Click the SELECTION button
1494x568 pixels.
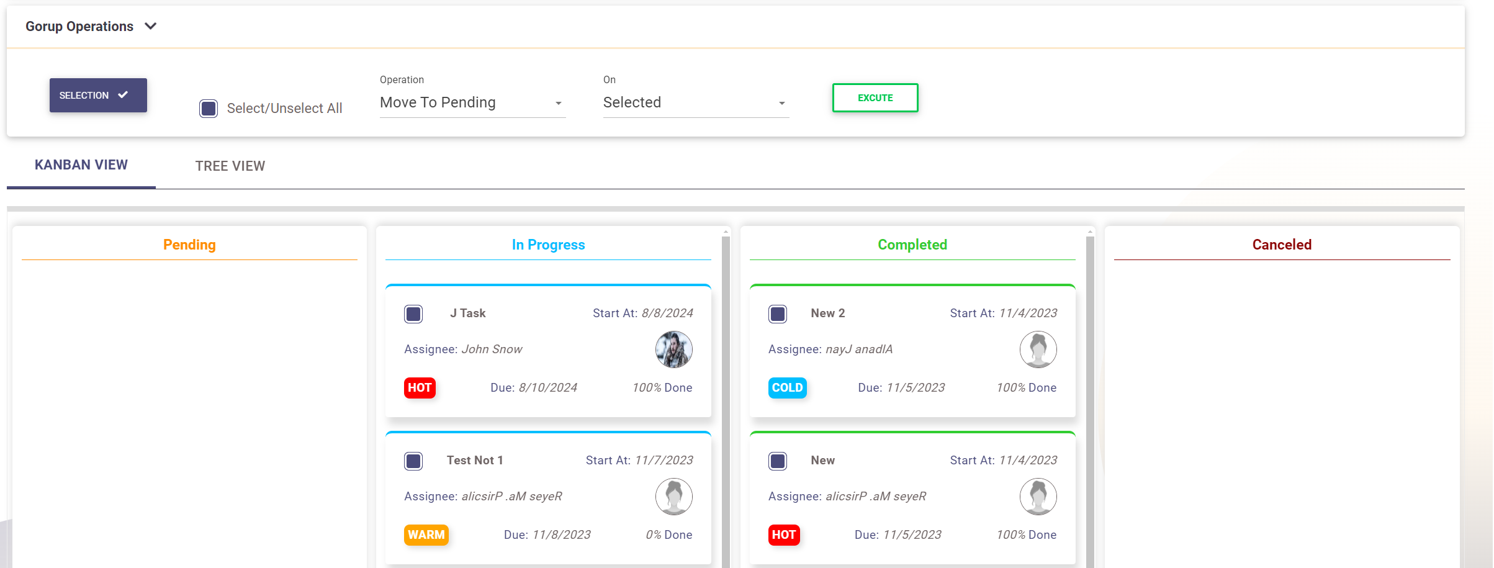(x=98, y=96)
